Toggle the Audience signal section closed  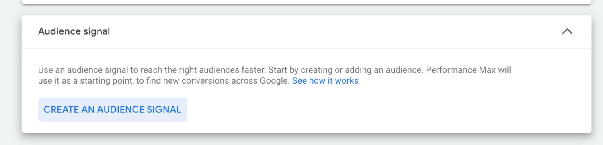(x=567, y=31)
